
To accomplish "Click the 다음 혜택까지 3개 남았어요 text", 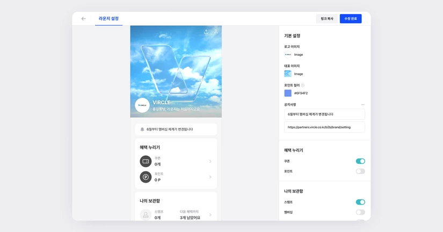I will click(x=190, y=215).
